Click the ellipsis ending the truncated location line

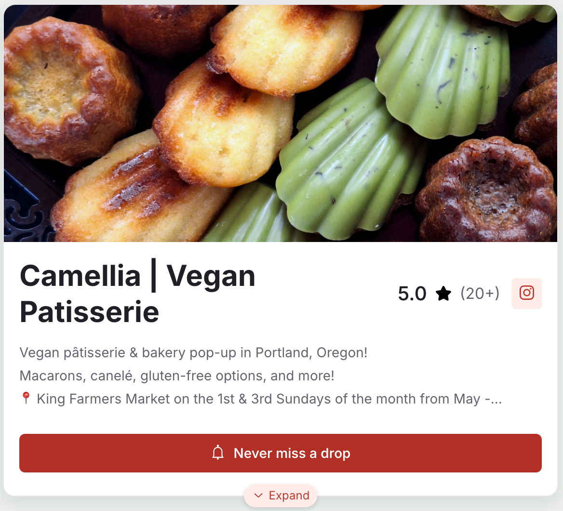[496, 399]
